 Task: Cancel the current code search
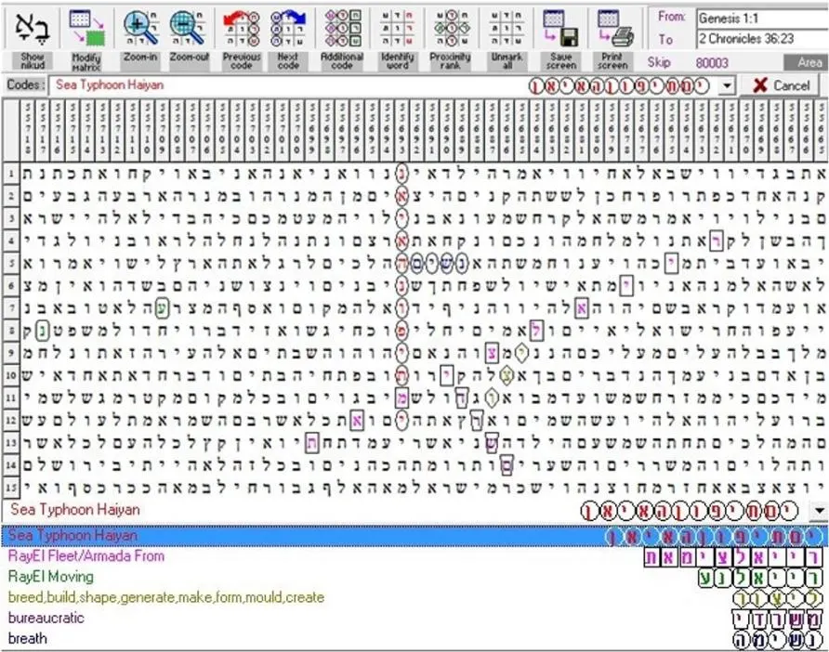(x=782, y=85)
